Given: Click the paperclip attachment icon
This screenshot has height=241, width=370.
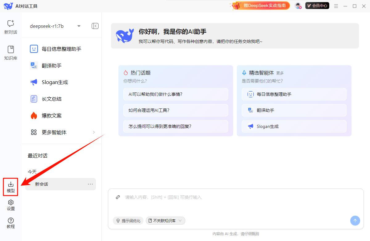Looking at the screenshot, I should pyautogui.click(x=117, y=197).
